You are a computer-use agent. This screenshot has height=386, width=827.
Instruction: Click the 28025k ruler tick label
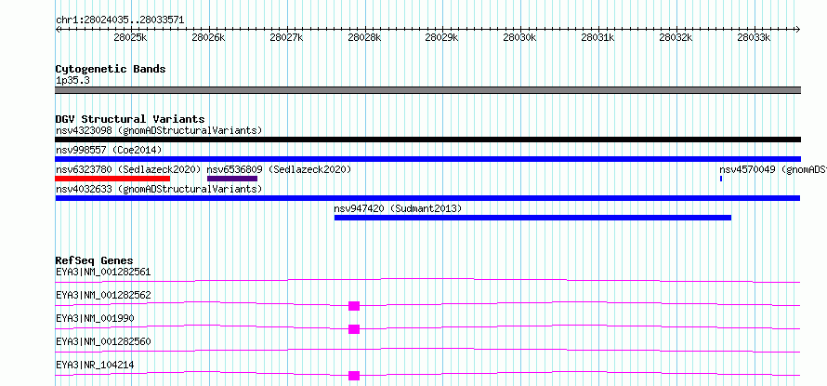(x=131, y=37)
